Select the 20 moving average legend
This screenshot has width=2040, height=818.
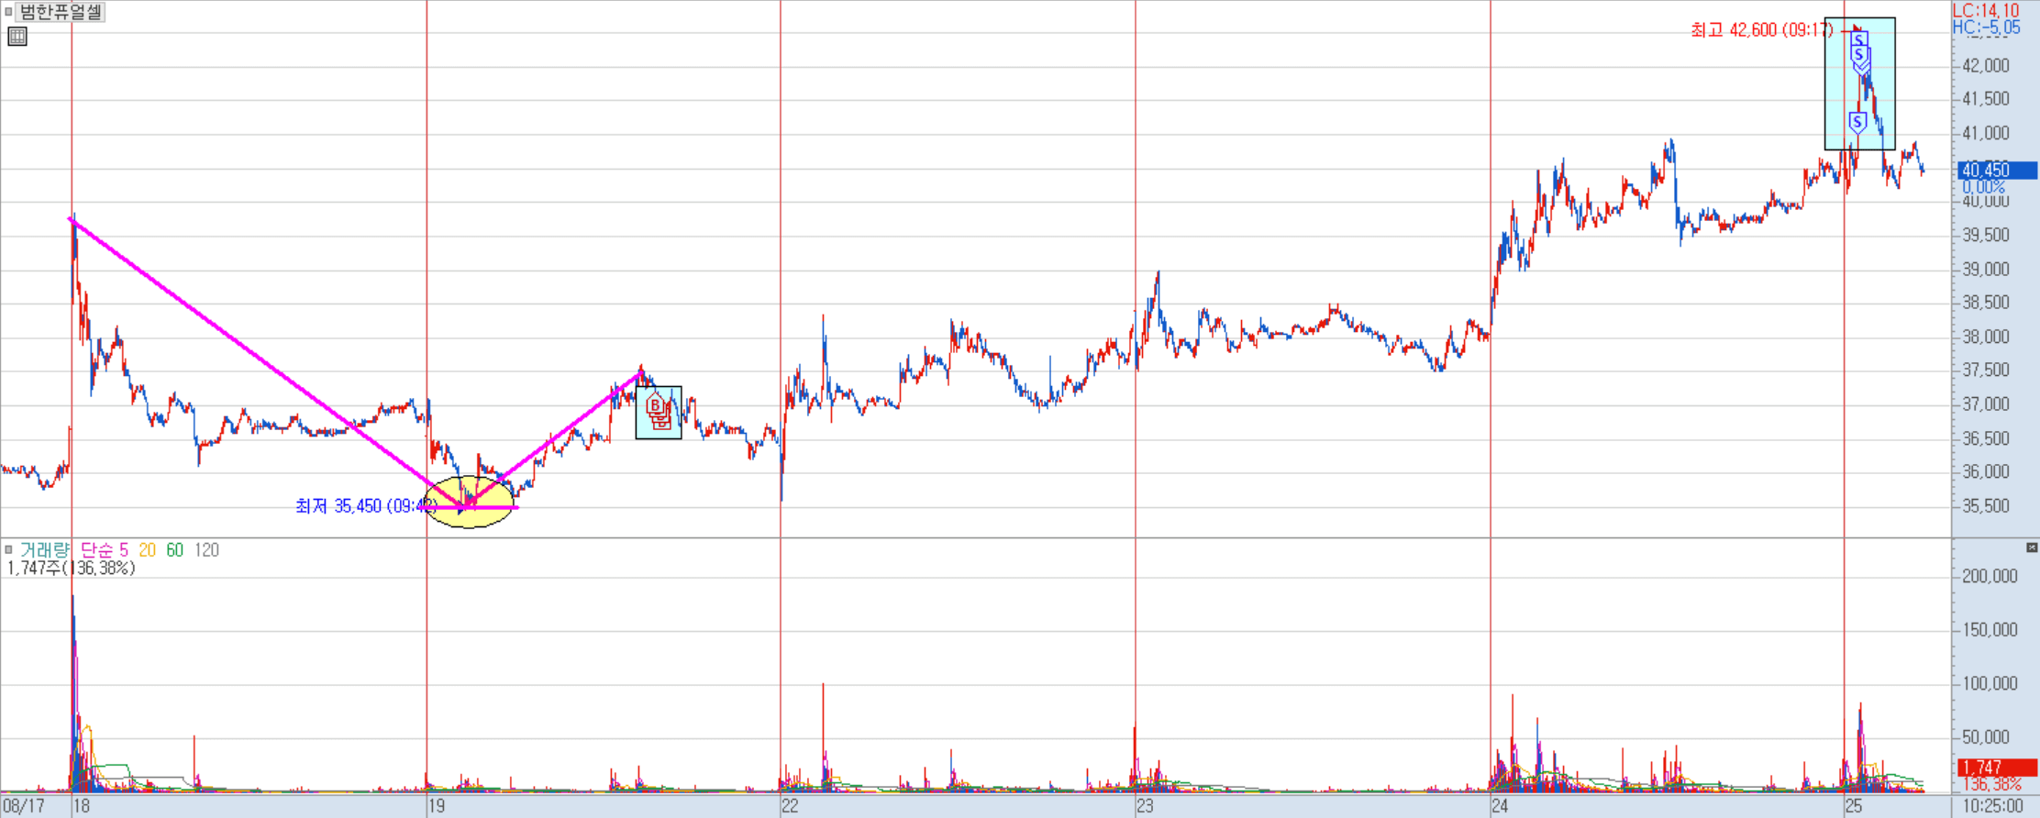tap(148, 550)
